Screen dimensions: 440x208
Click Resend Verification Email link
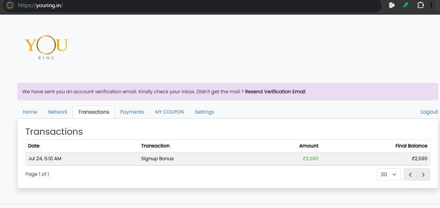[275, 92]
